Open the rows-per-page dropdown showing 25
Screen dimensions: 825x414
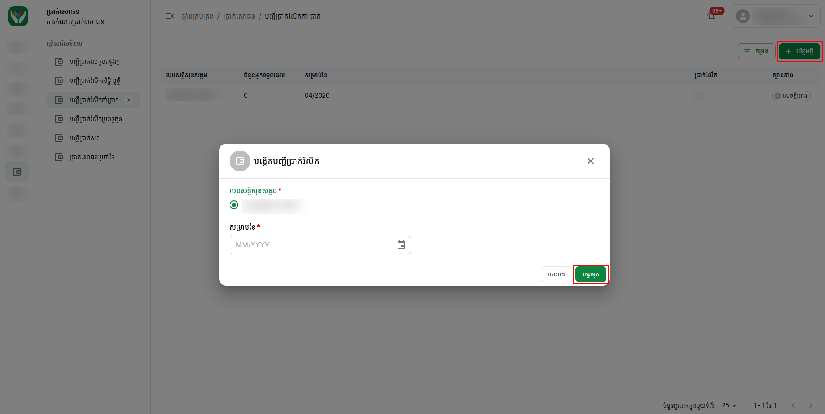729,405
